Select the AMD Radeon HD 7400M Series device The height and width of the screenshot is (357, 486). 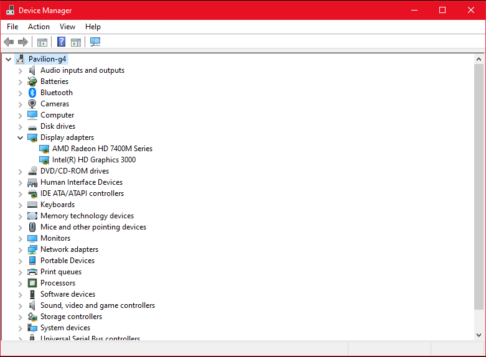pos(102,149)
